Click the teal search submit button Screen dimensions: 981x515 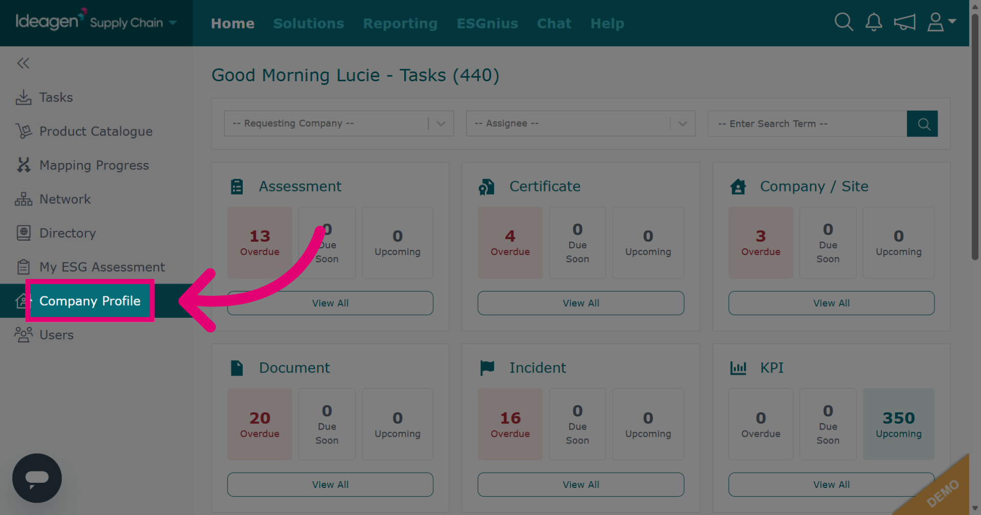pyautogui.click(x=922, y=124)
